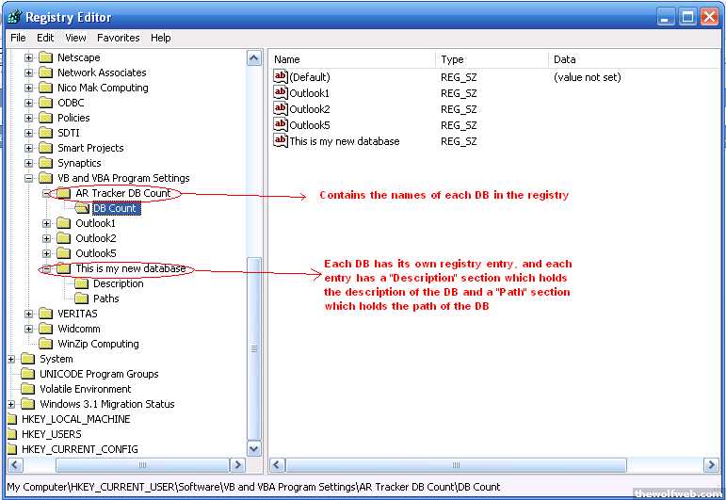Select 'This is my new database' value
Viewport: 726px width, 500px height.
[x=344, y=140]
